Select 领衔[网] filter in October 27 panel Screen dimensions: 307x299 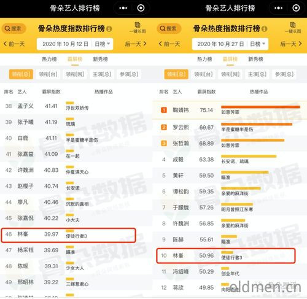pyautogui.click(x=230, y=74)
